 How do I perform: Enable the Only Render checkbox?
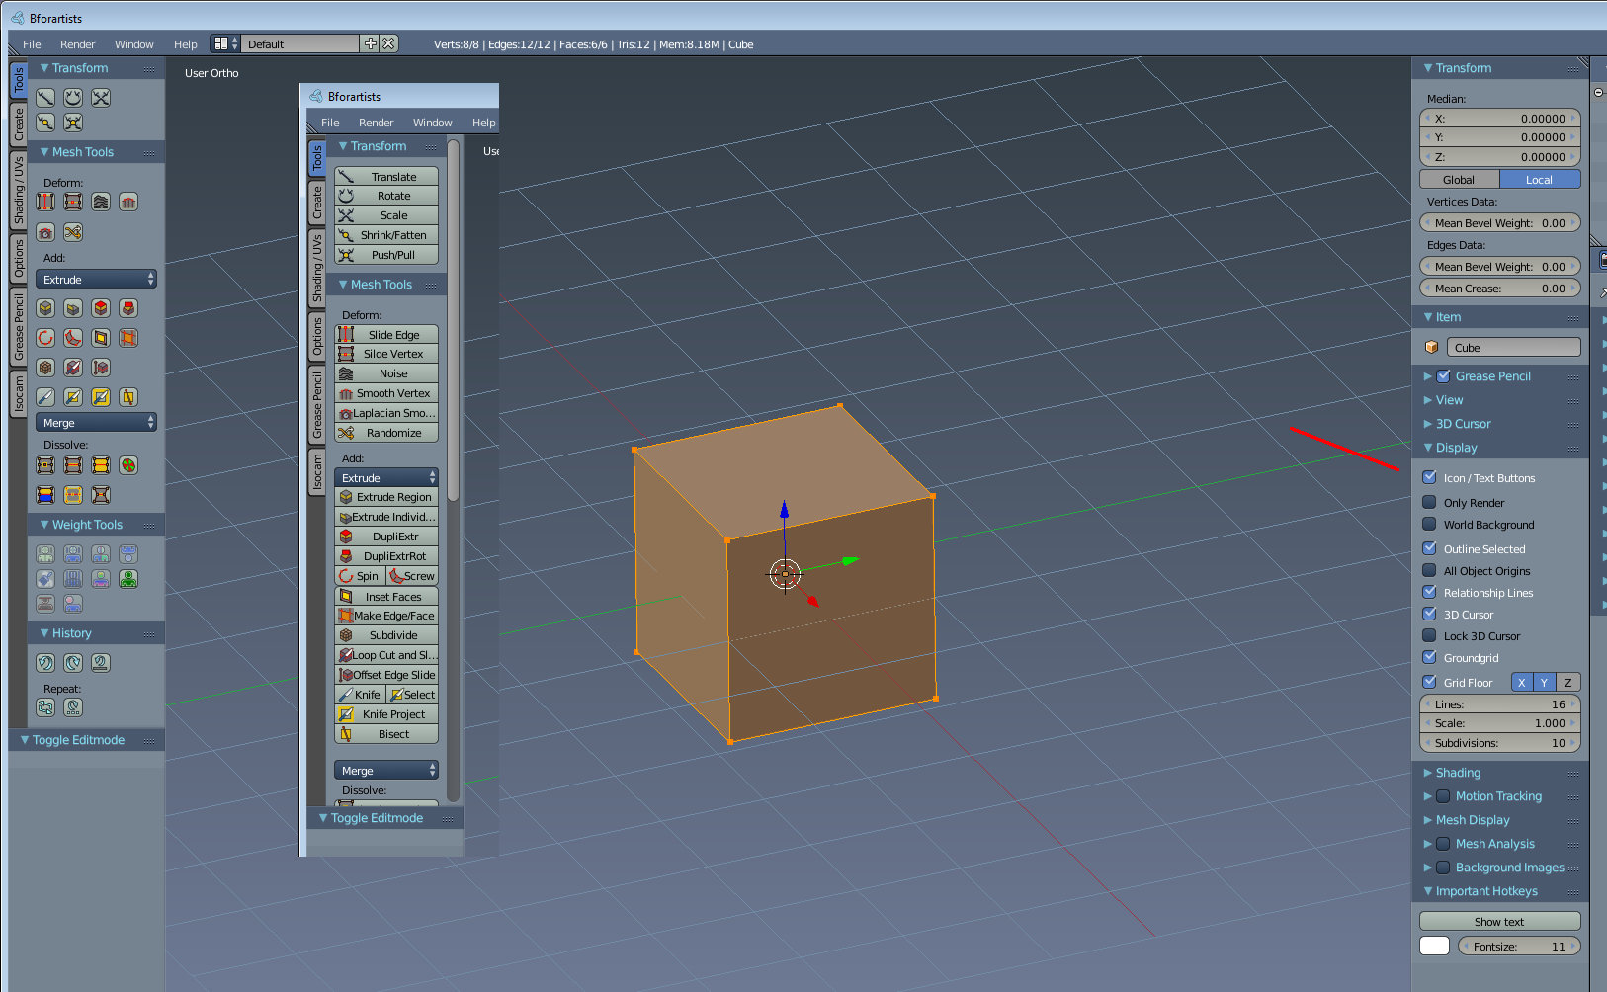tap(1429, 502)
